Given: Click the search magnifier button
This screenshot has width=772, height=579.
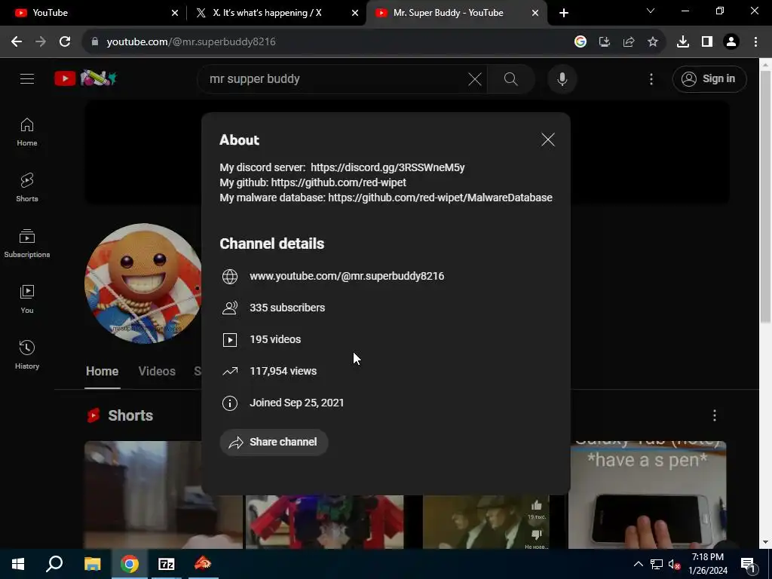Looking at the screenshot, I should [510, 78].
